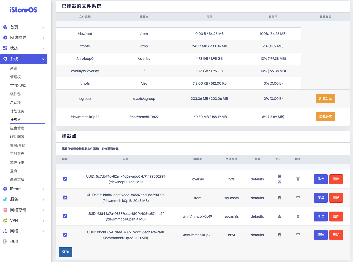Click the 网络向导 network wizard icon
Viewport: 353px width, 262px height.
[5, 38]
